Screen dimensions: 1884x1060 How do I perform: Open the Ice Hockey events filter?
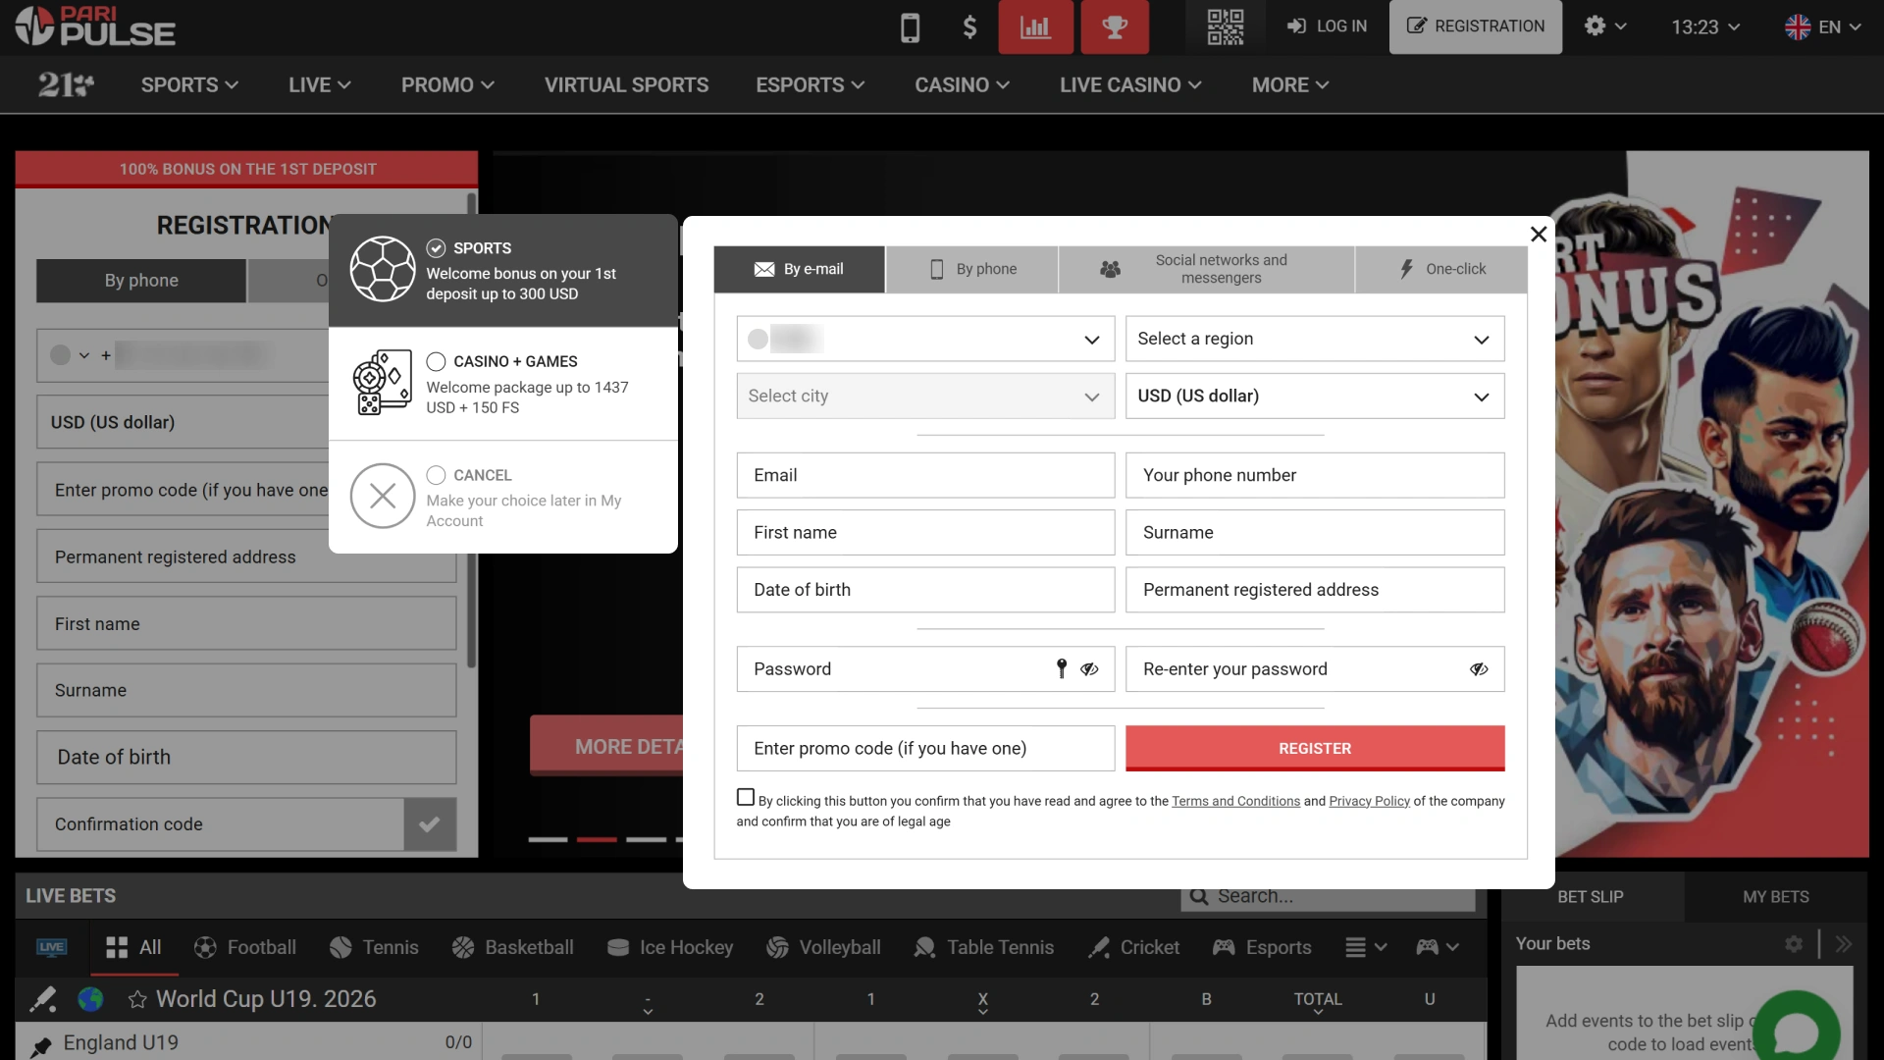668,947
